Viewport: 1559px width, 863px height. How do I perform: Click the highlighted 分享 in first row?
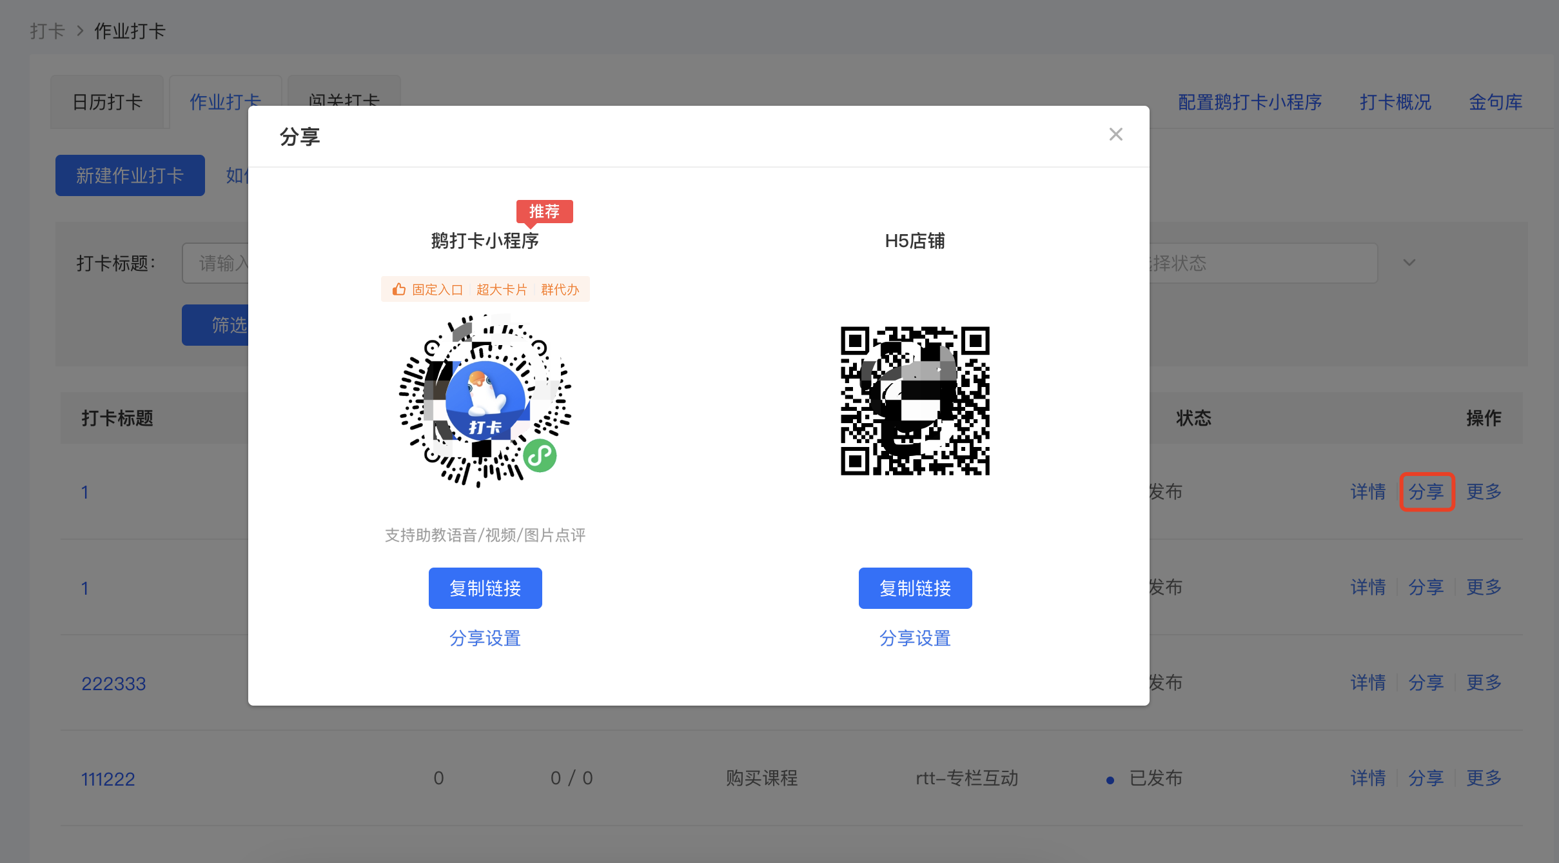(x=1426, y=492)
